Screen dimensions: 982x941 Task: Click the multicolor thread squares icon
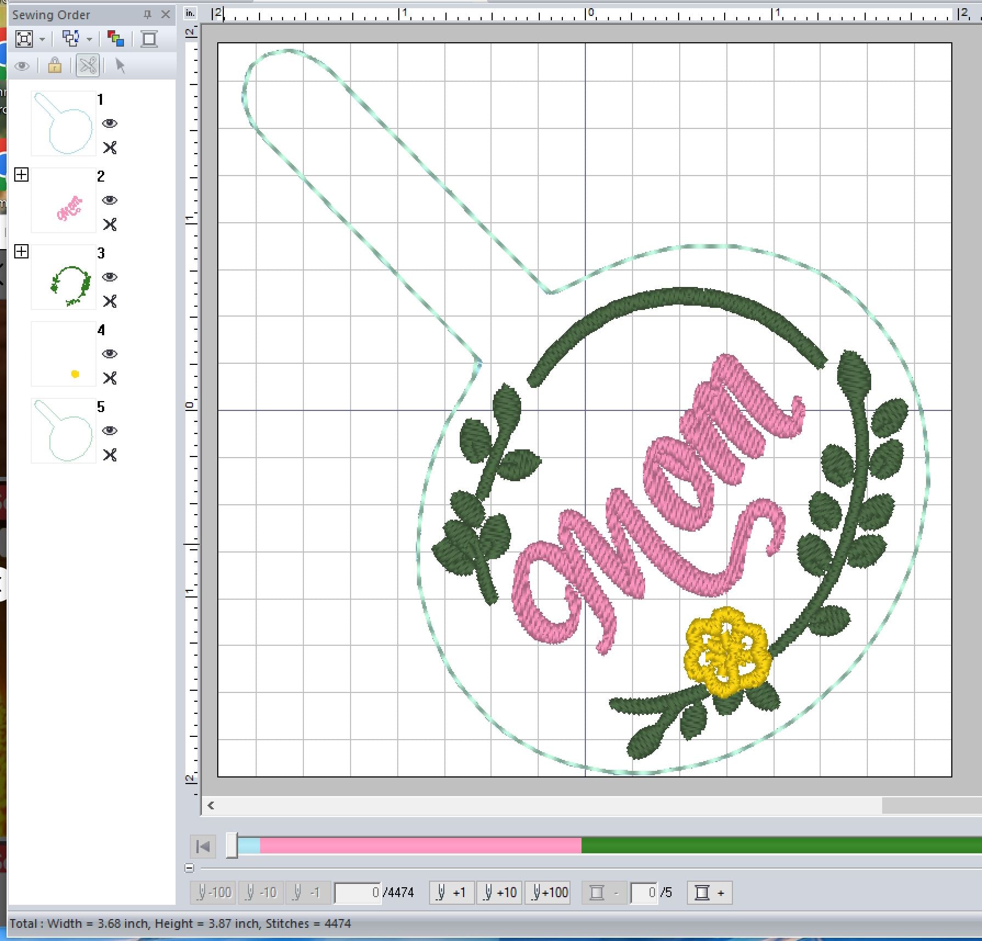tap(116, 38)
